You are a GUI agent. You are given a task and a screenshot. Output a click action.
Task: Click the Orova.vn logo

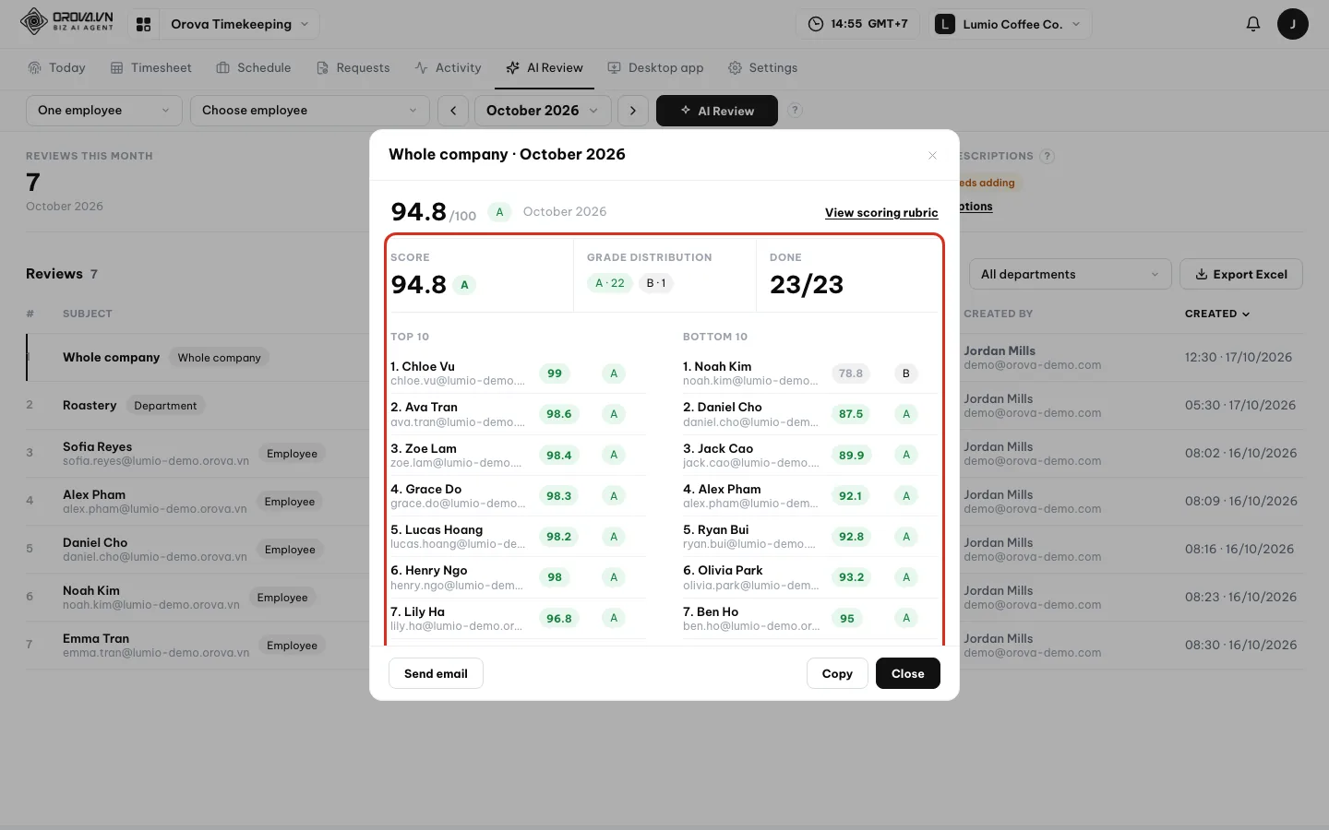pyautogui.click(x=67, y=21)
